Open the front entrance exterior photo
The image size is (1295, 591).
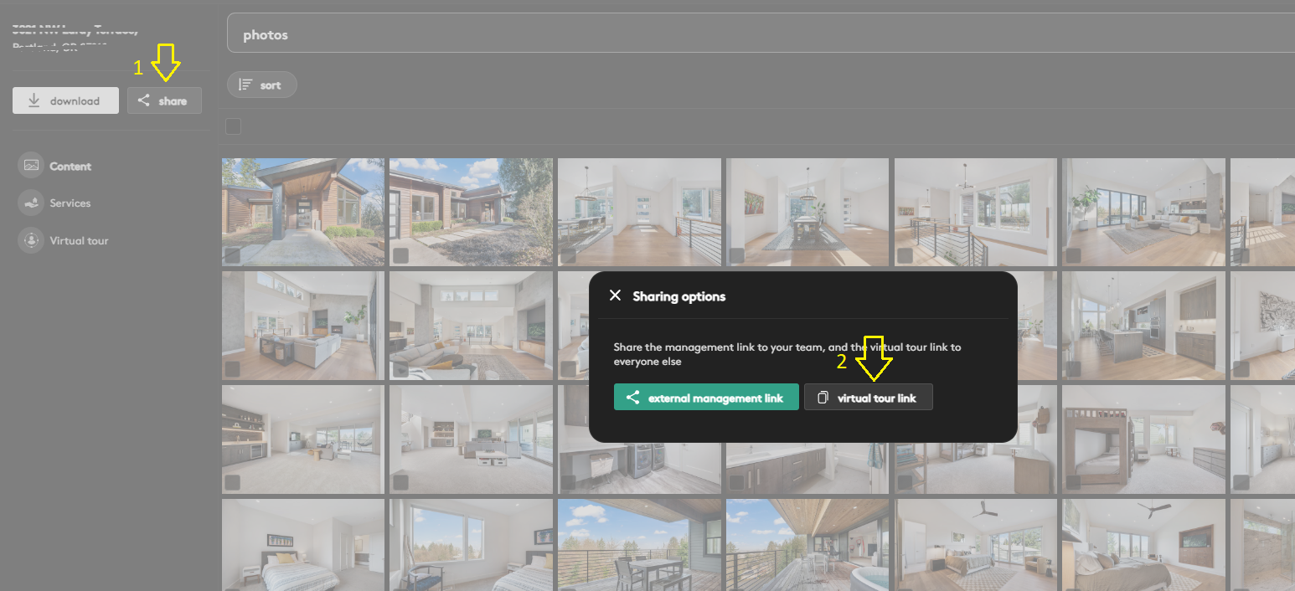coord(303,212)
